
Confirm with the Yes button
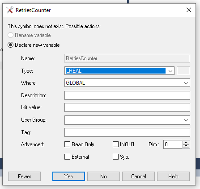click(68, 177)
